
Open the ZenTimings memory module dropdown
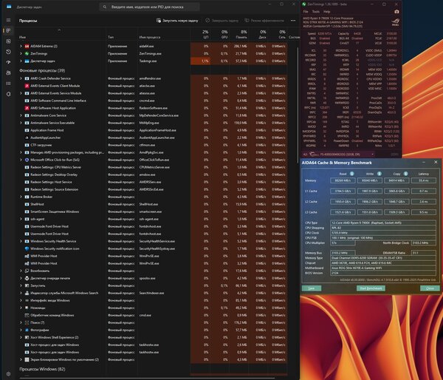coord(339,155)
